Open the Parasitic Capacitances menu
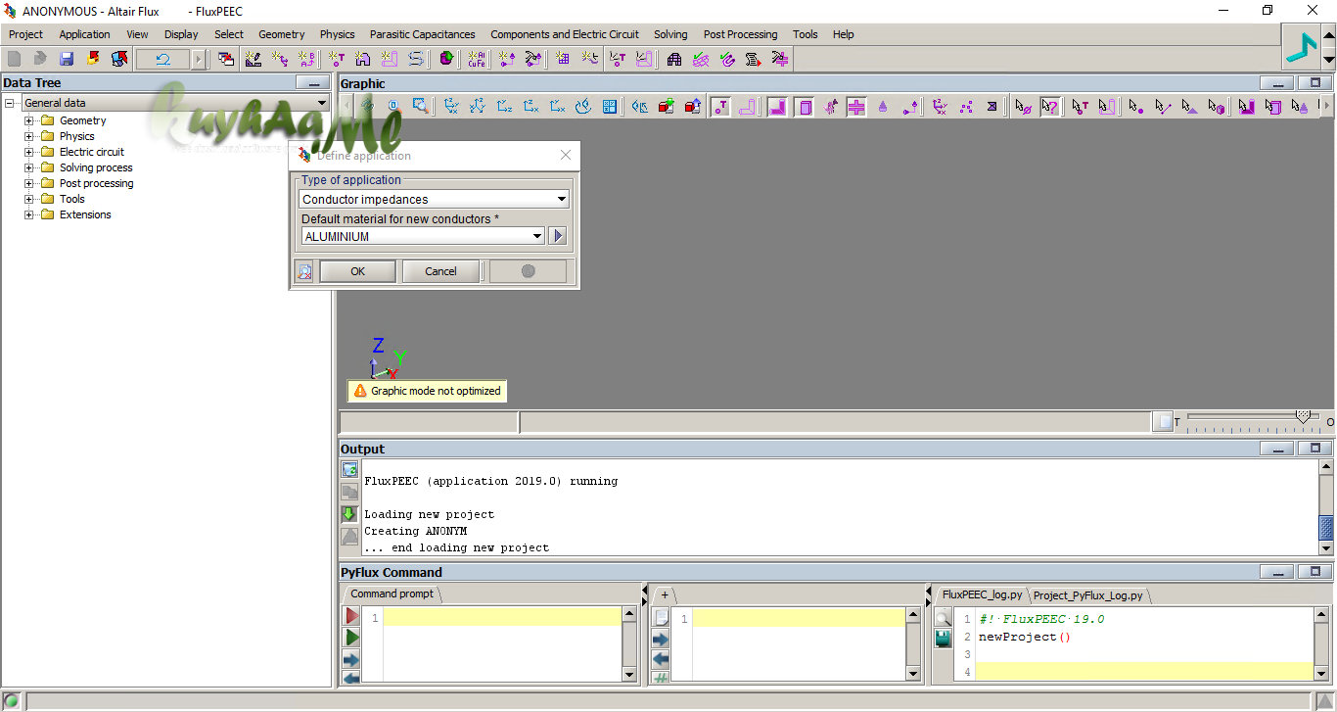1337x712 pixels. click(x=422, y=34)
